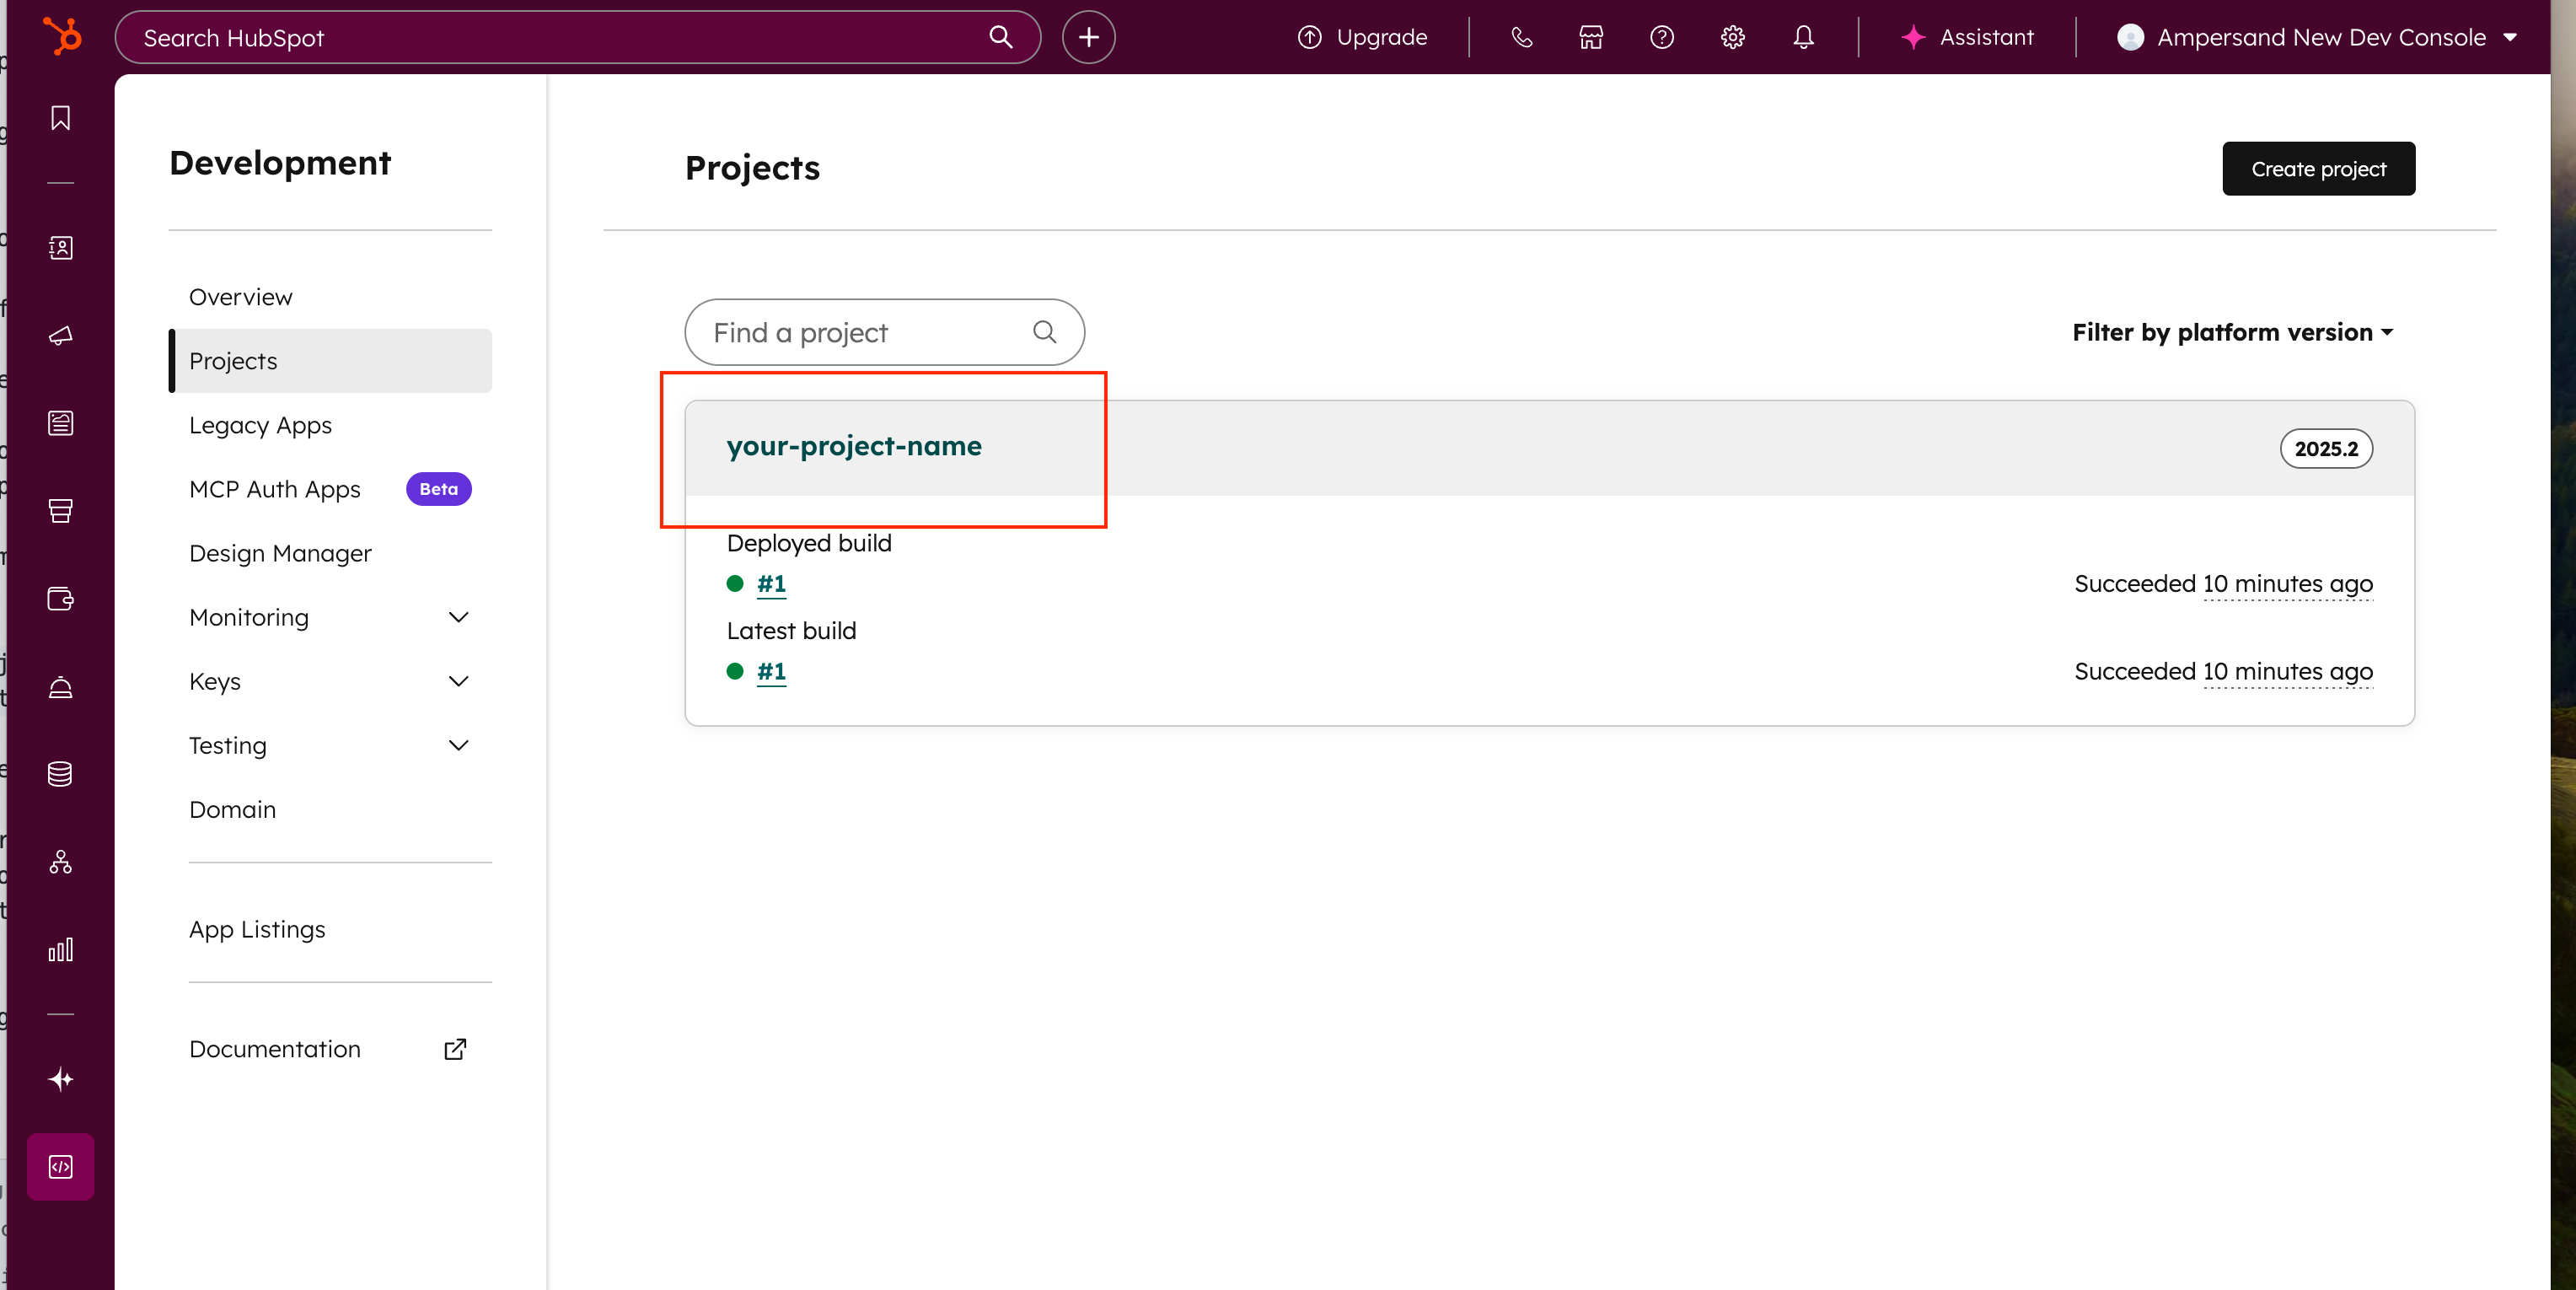Open the Settings gear in the top bar
2576x1290 pixels.
[x=1732, y=37]
